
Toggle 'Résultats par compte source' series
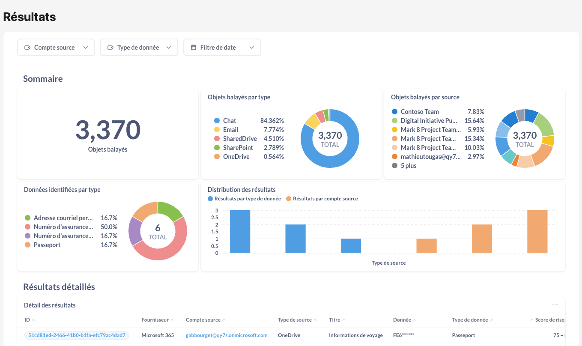pos(322,199)
